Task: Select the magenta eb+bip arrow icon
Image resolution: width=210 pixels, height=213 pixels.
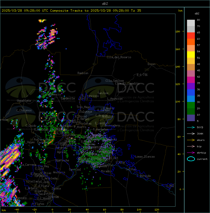Action: tap(191, 153)
